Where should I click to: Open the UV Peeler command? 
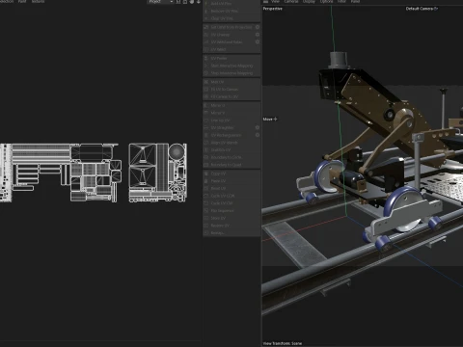coord(231,59)
